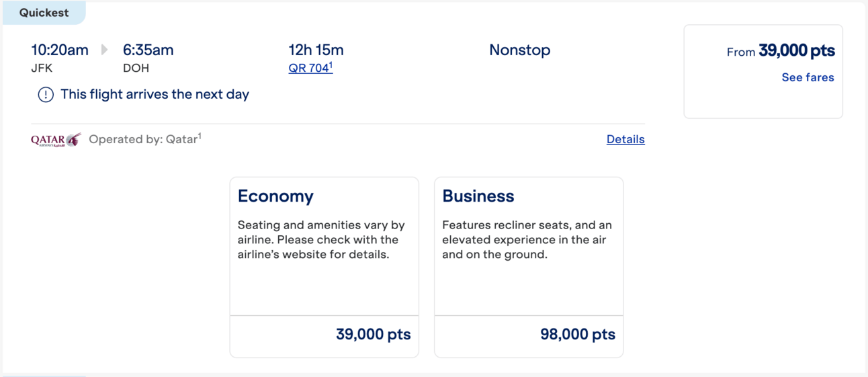Click the arrow between departure and arrival times
This screenshot has height=377, width=868.
coord(104,50)
